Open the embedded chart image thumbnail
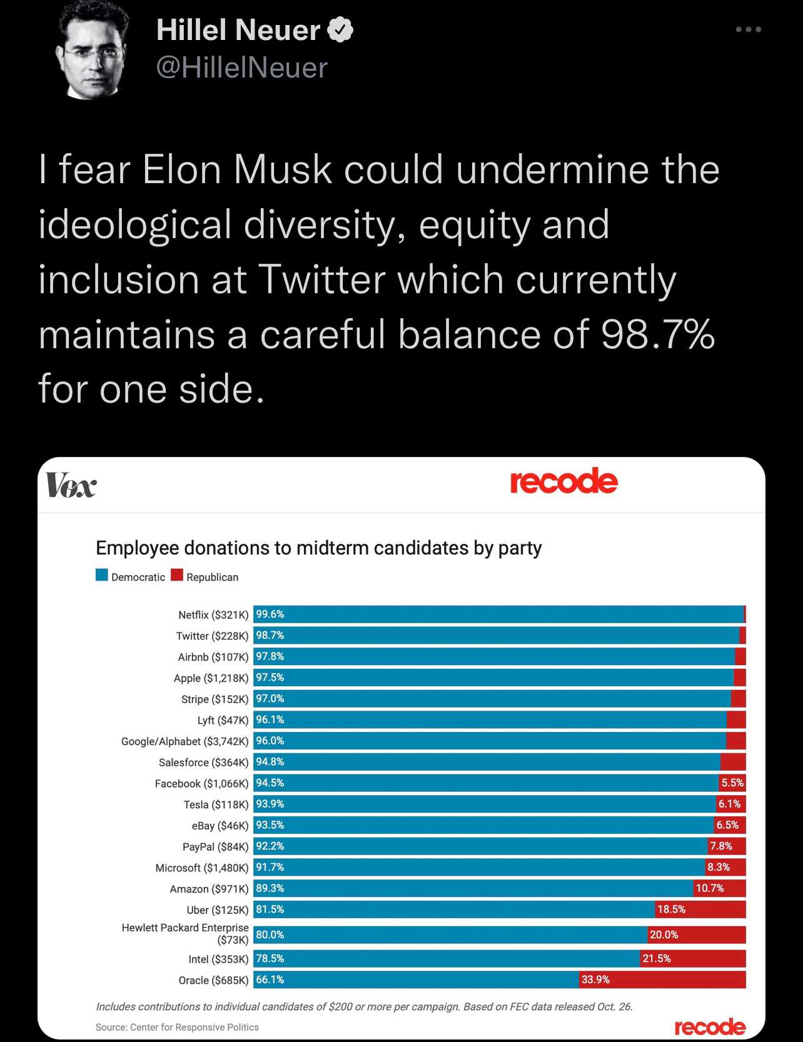The height and width of the screenshot is (1042, 803). point(401,748)
